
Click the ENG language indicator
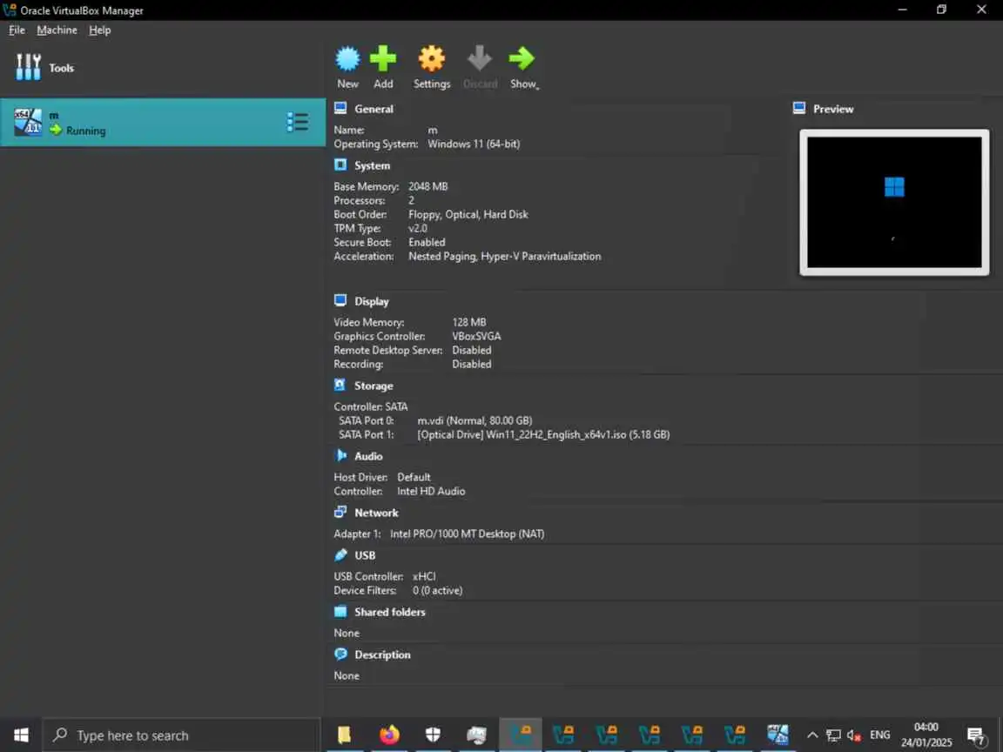click(880, 735)
